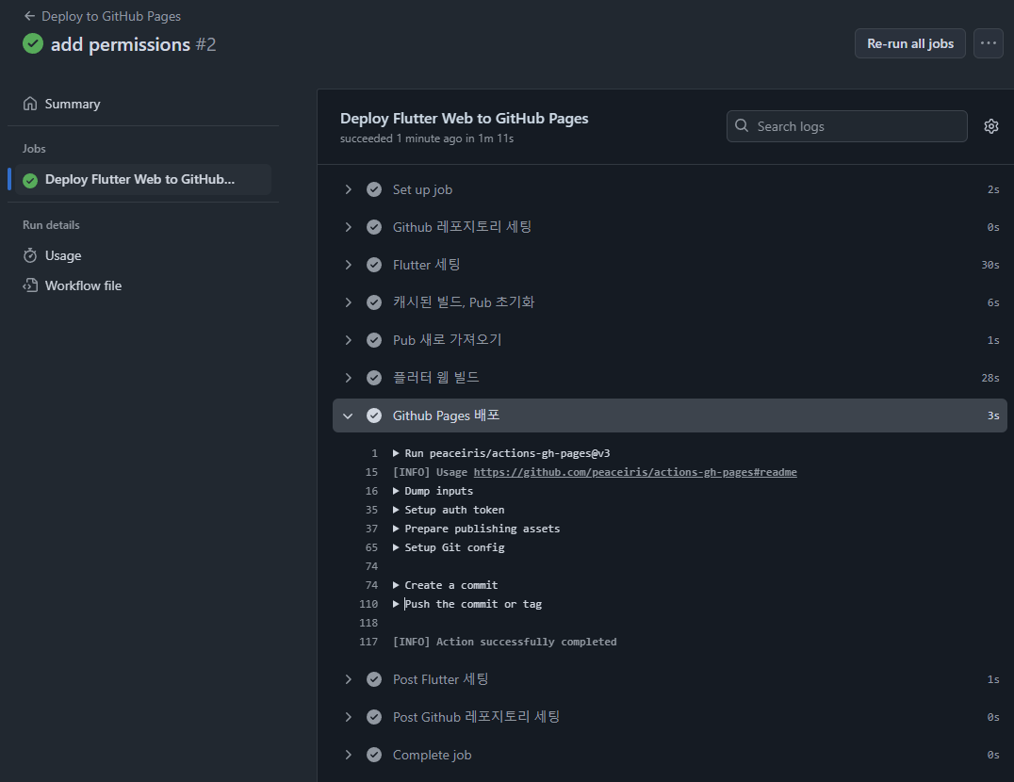1014x782 pixels.
Task: Click the Post Flutter 세팅 status checkmark
Action: click(374, 679)
